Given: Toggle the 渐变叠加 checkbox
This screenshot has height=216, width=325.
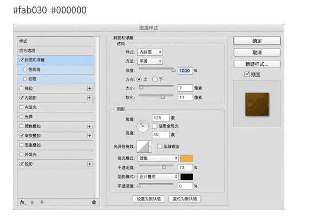Looking at the screenshot, I should pyautogui.click(x=21, y=136).
